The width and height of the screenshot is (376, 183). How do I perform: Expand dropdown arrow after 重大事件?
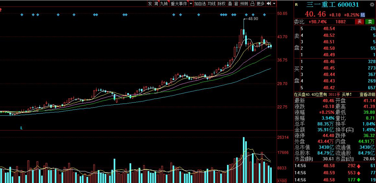click(x=191, y=4)
